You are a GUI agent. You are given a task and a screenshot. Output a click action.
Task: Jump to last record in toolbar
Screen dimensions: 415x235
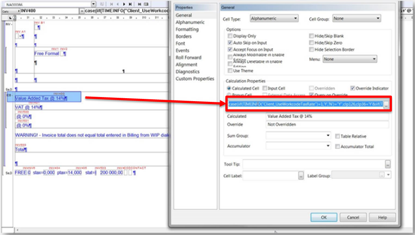point(130,4)
